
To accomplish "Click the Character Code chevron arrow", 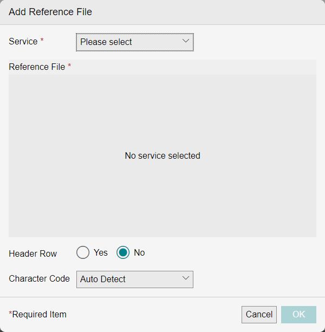I will point(186,278).
